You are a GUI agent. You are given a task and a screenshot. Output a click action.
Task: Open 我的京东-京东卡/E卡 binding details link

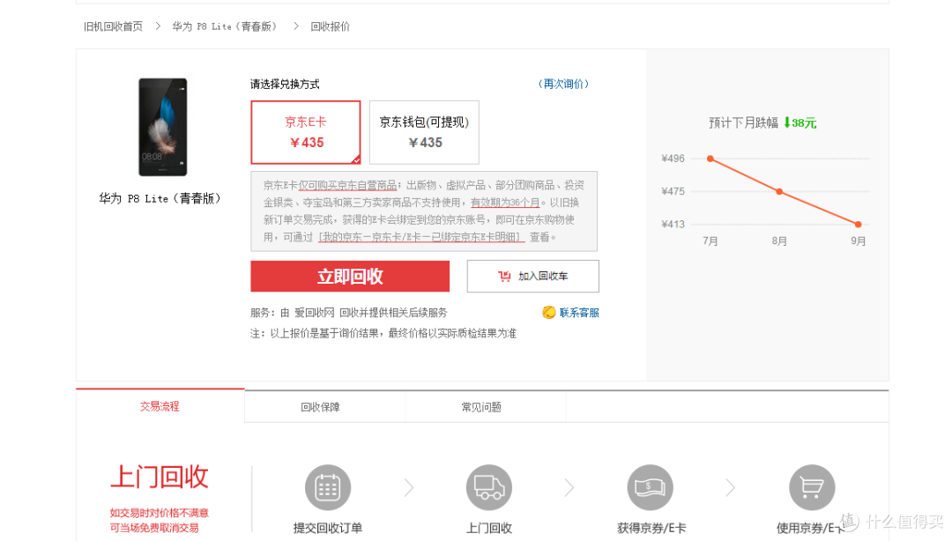[420, 237]
